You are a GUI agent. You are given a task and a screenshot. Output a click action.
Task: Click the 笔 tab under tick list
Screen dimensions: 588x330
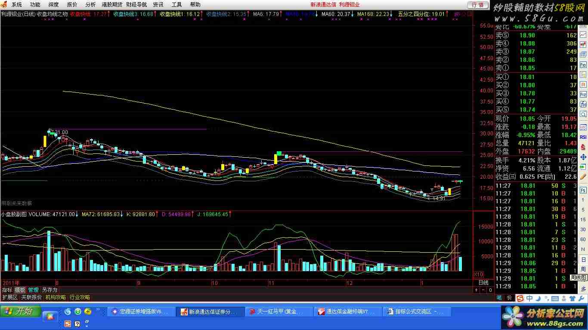click(499, 298)
